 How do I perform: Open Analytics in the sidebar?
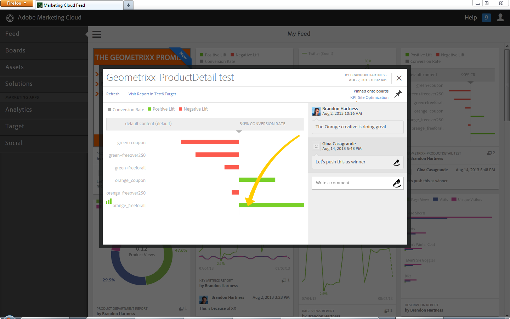tap(44, 110)
